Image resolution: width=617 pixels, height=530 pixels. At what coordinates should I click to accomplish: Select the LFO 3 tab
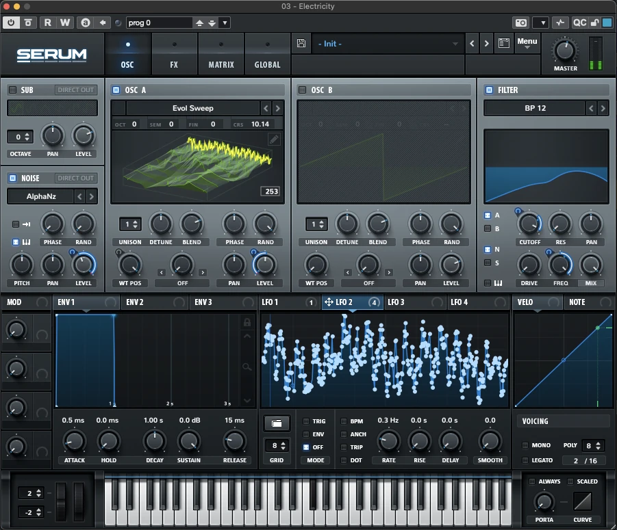[415, 302]
